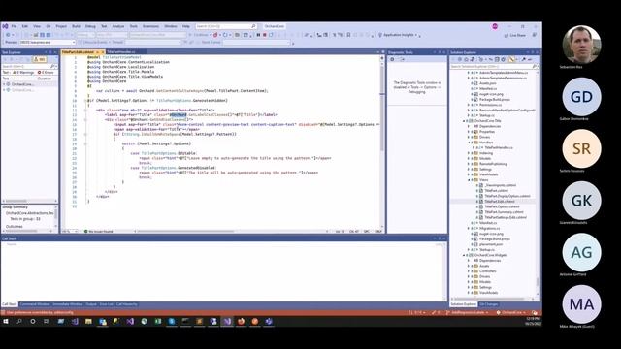The height and width of the screenshot is (349, 621).
Task: Select the TitlePart.Edit.cshtml editor tab
Action: pos(78,51)
